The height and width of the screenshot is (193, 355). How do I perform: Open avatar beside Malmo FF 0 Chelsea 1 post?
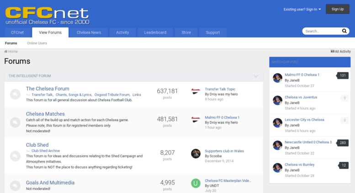(x=196, y=120)
